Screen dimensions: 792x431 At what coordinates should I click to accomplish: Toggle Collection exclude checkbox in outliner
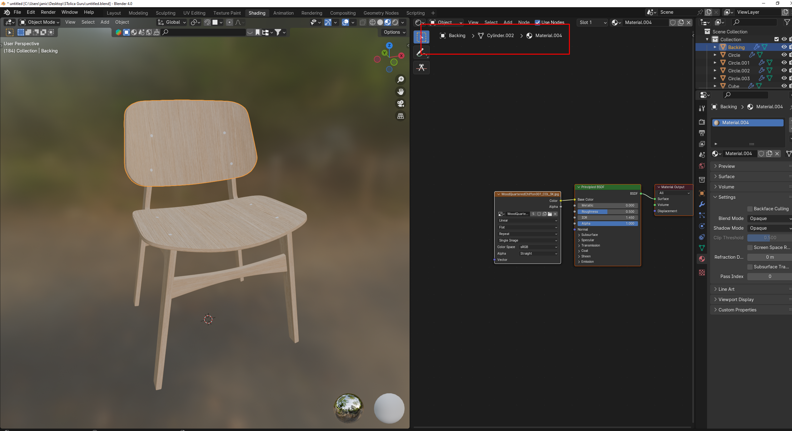pyautogui.click(x=776, y=39)
